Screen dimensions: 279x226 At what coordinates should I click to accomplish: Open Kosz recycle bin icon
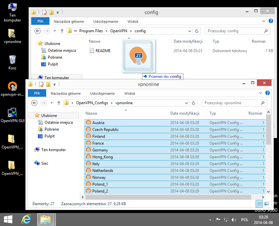click(x=12, y=63)
